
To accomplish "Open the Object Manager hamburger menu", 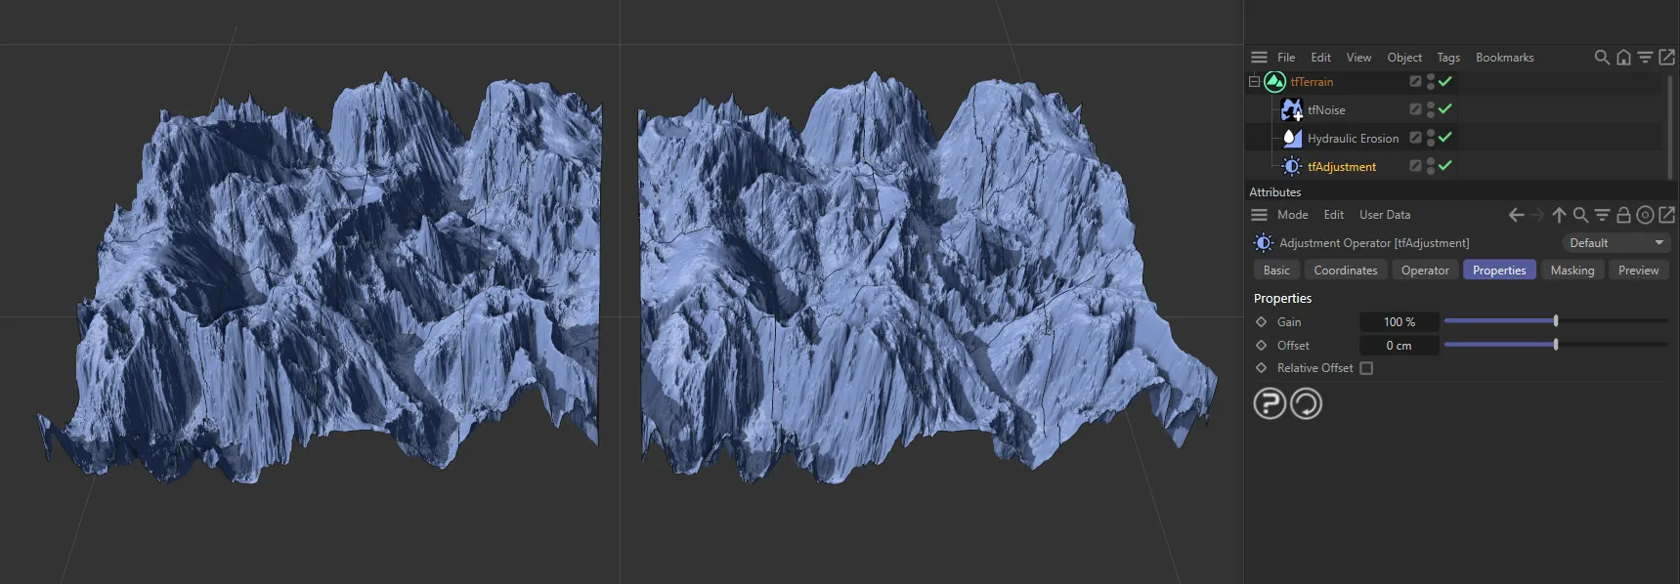I will click(x=1259, y=58).
